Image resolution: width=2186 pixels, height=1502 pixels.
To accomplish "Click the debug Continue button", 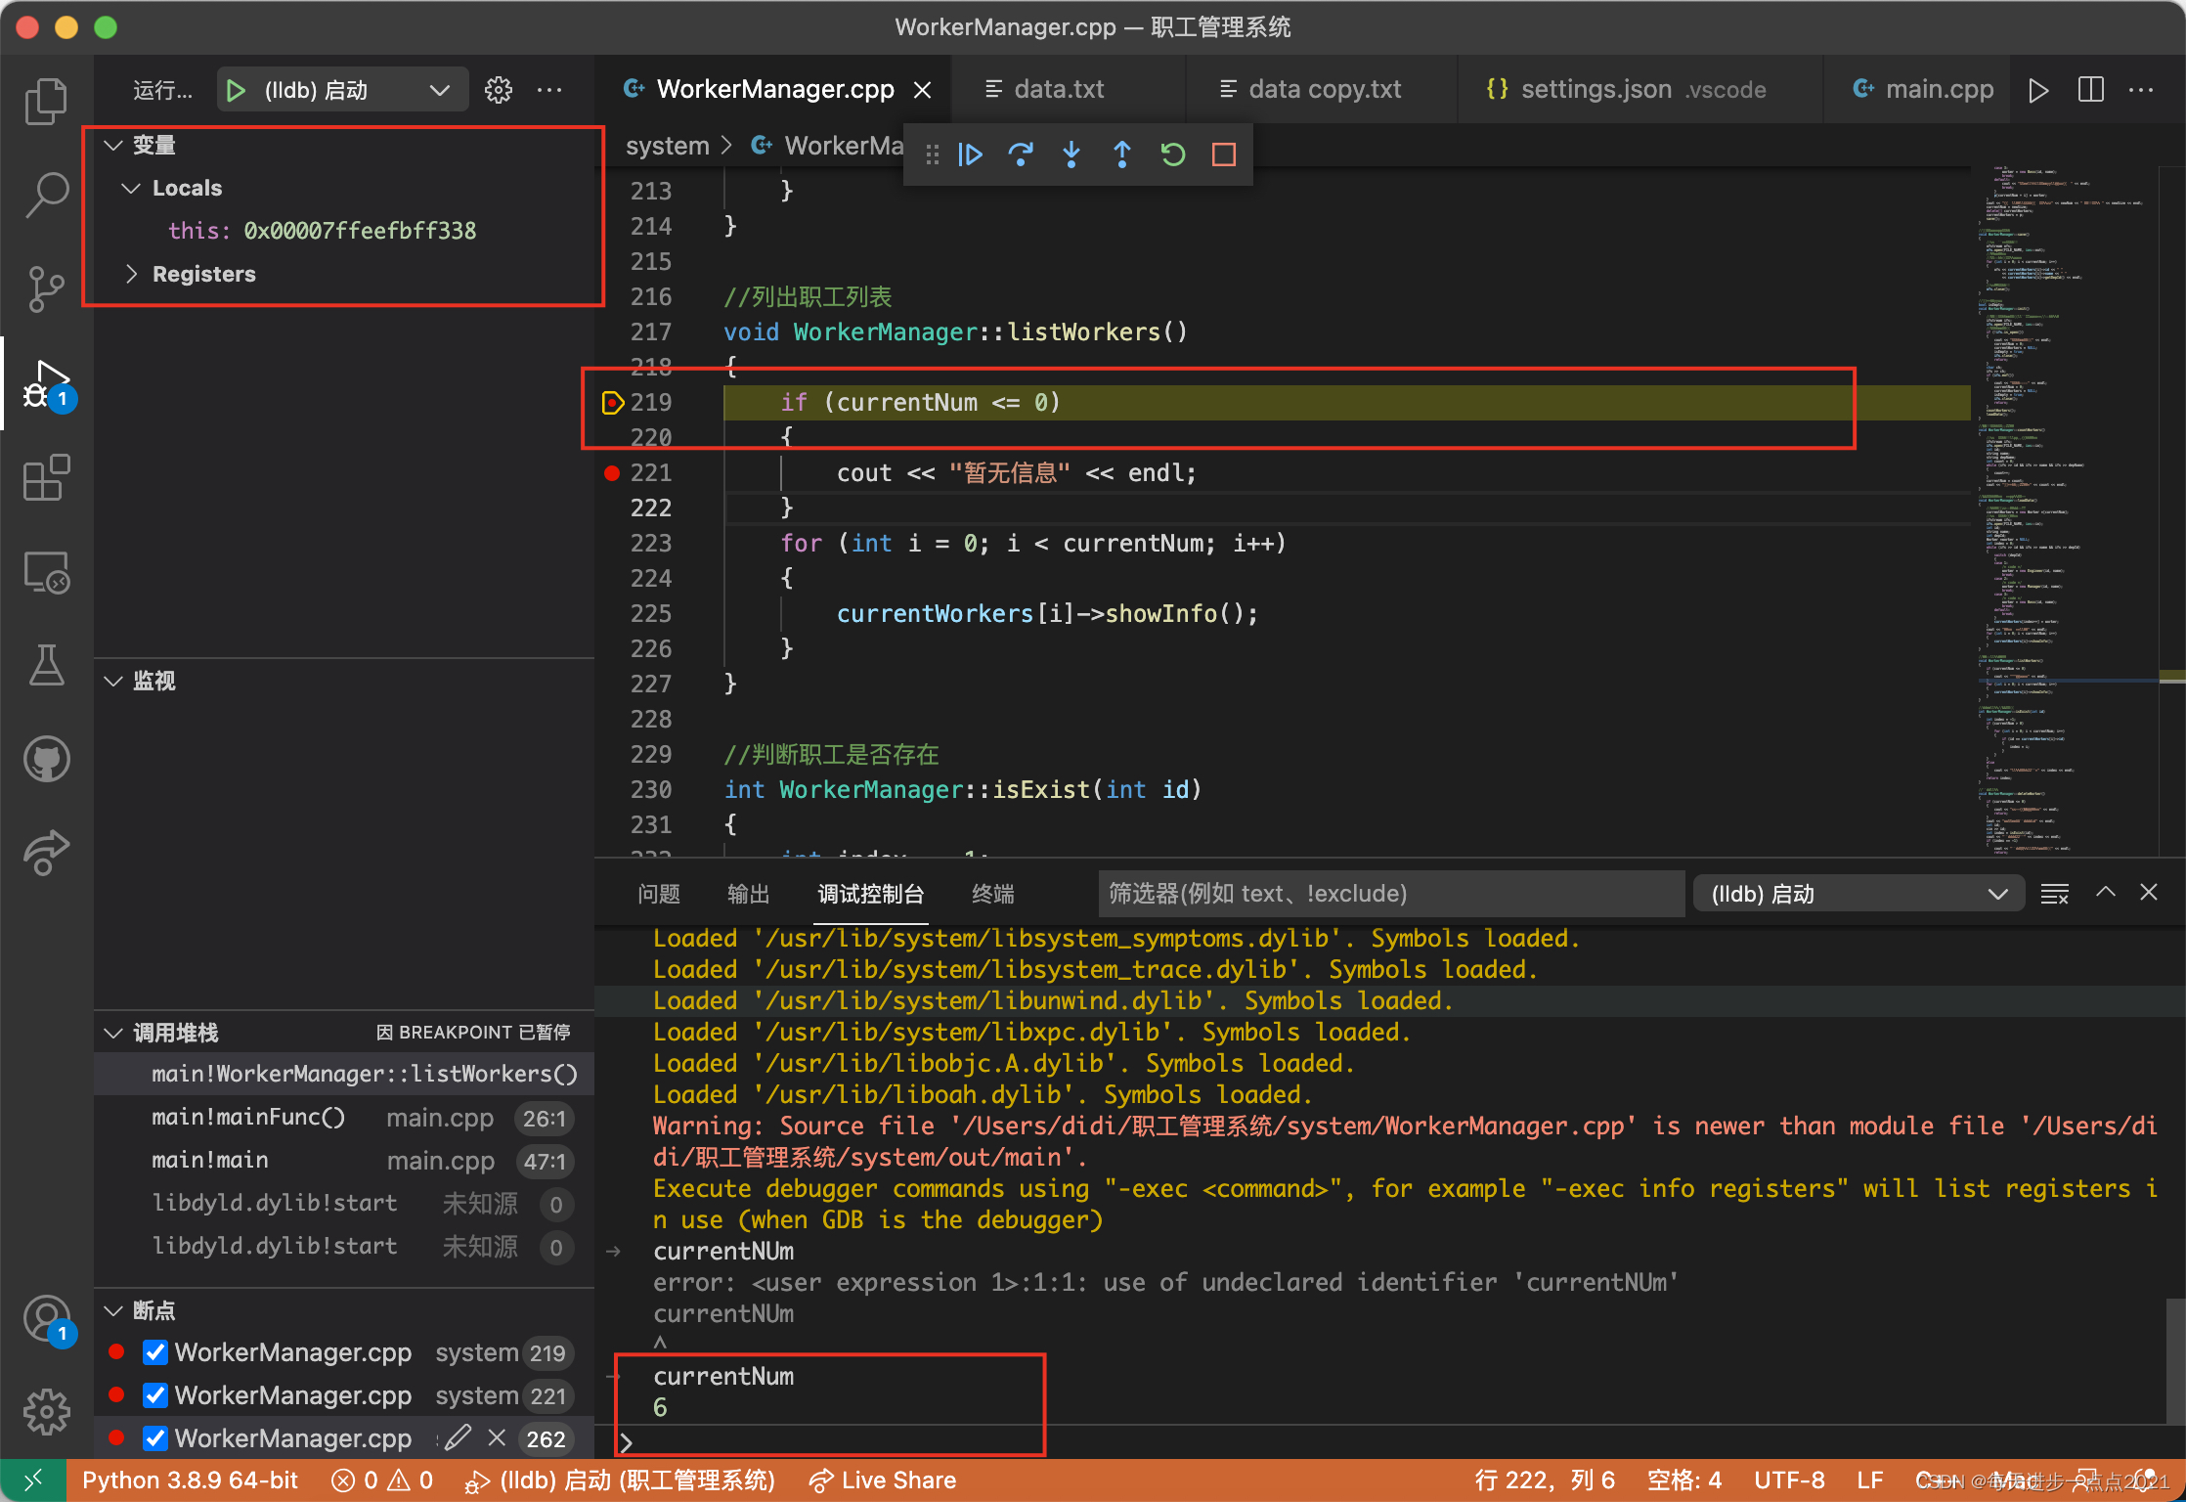I will [970, 155].
